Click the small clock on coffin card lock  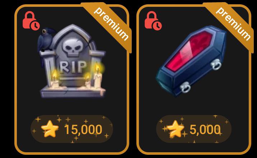pyautogui.click(x=157, y=25)
